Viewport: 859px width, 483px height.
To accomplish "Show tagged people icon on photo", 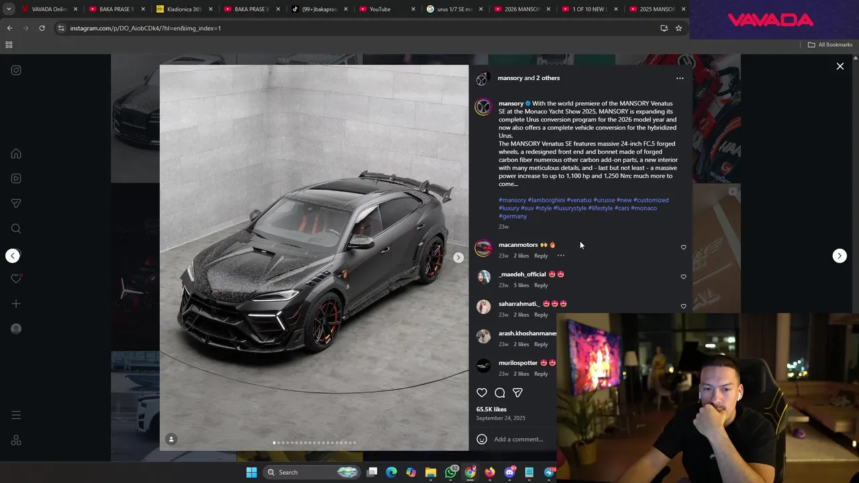I will [171, 439].
